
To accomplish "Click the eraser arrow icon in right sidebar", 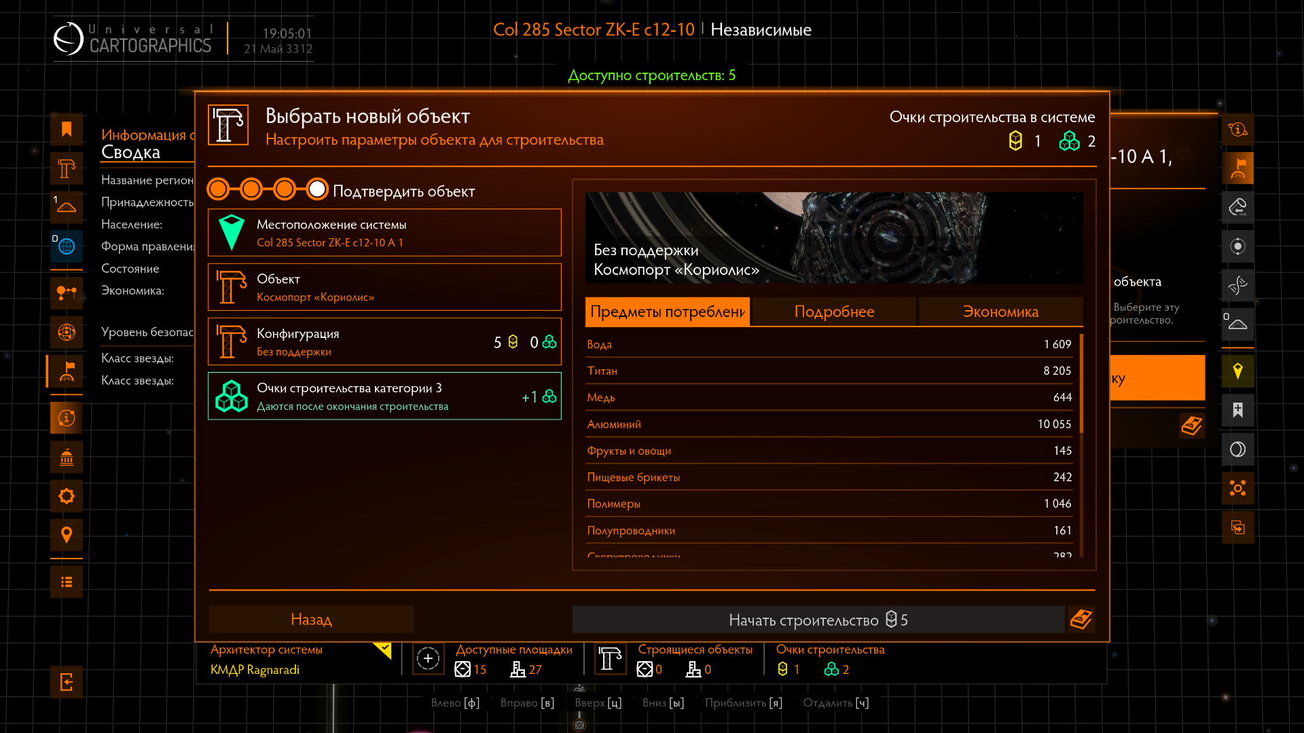I will (1237, 207).
